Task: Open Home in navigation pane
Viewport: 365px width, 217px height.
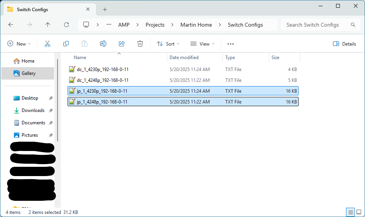Action: [28, 61]
